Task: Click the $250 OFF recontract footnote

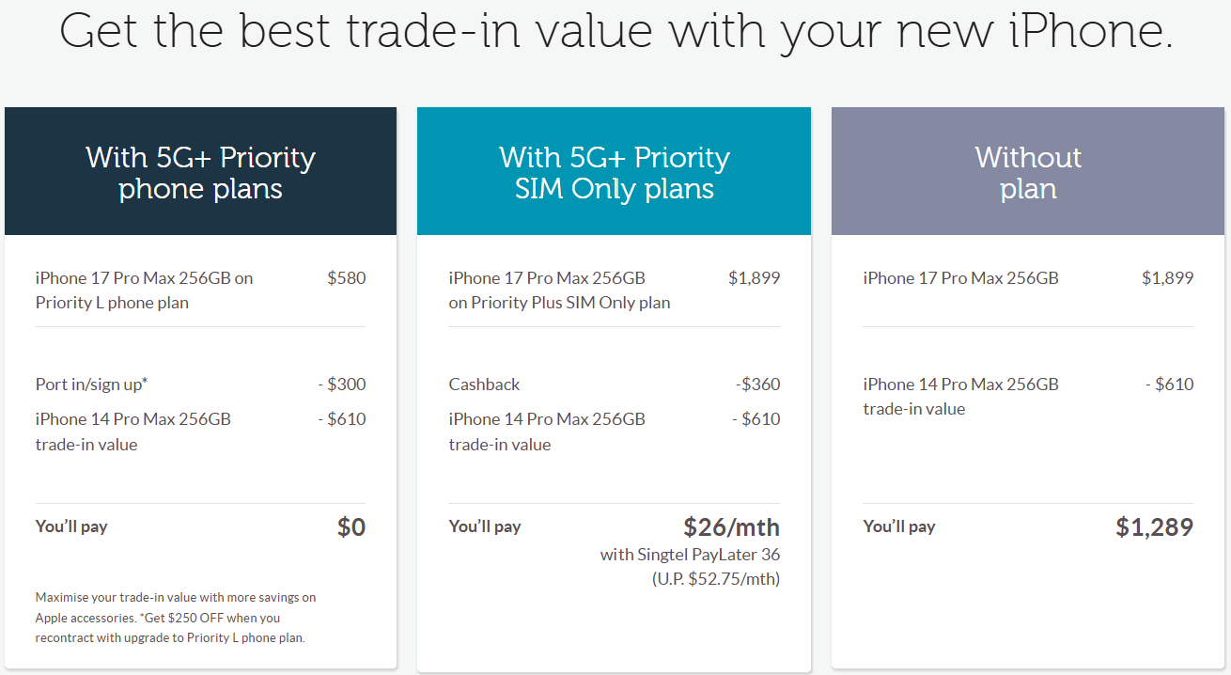Action: 175,618
